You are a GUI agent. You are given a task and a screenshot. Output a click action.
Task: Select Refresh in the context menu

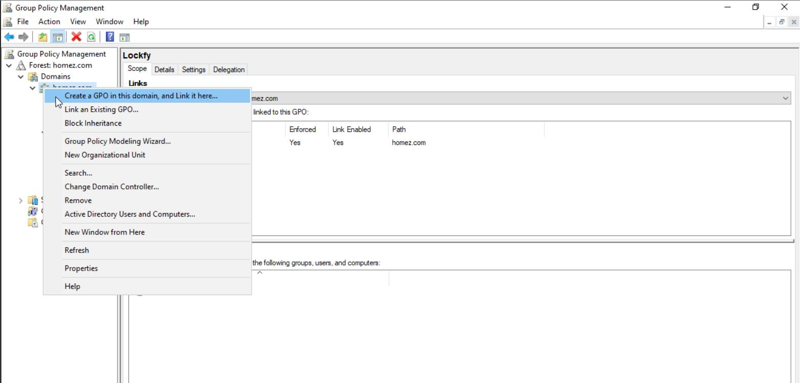pyautogui.click(x=147, y=250)
